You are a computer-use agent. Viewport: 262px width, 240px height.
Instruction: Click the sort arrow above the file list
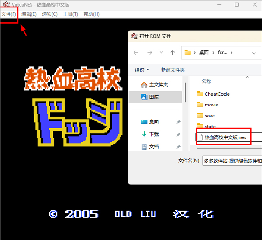pos(247,77)
